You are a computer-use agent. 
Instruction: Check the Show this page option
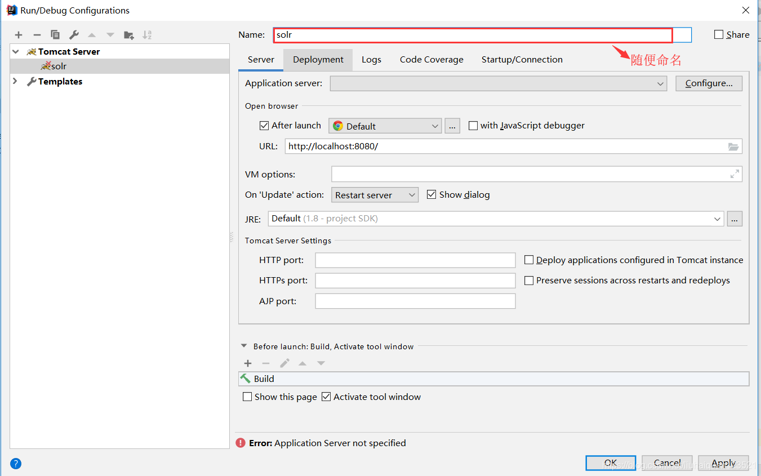247,397
